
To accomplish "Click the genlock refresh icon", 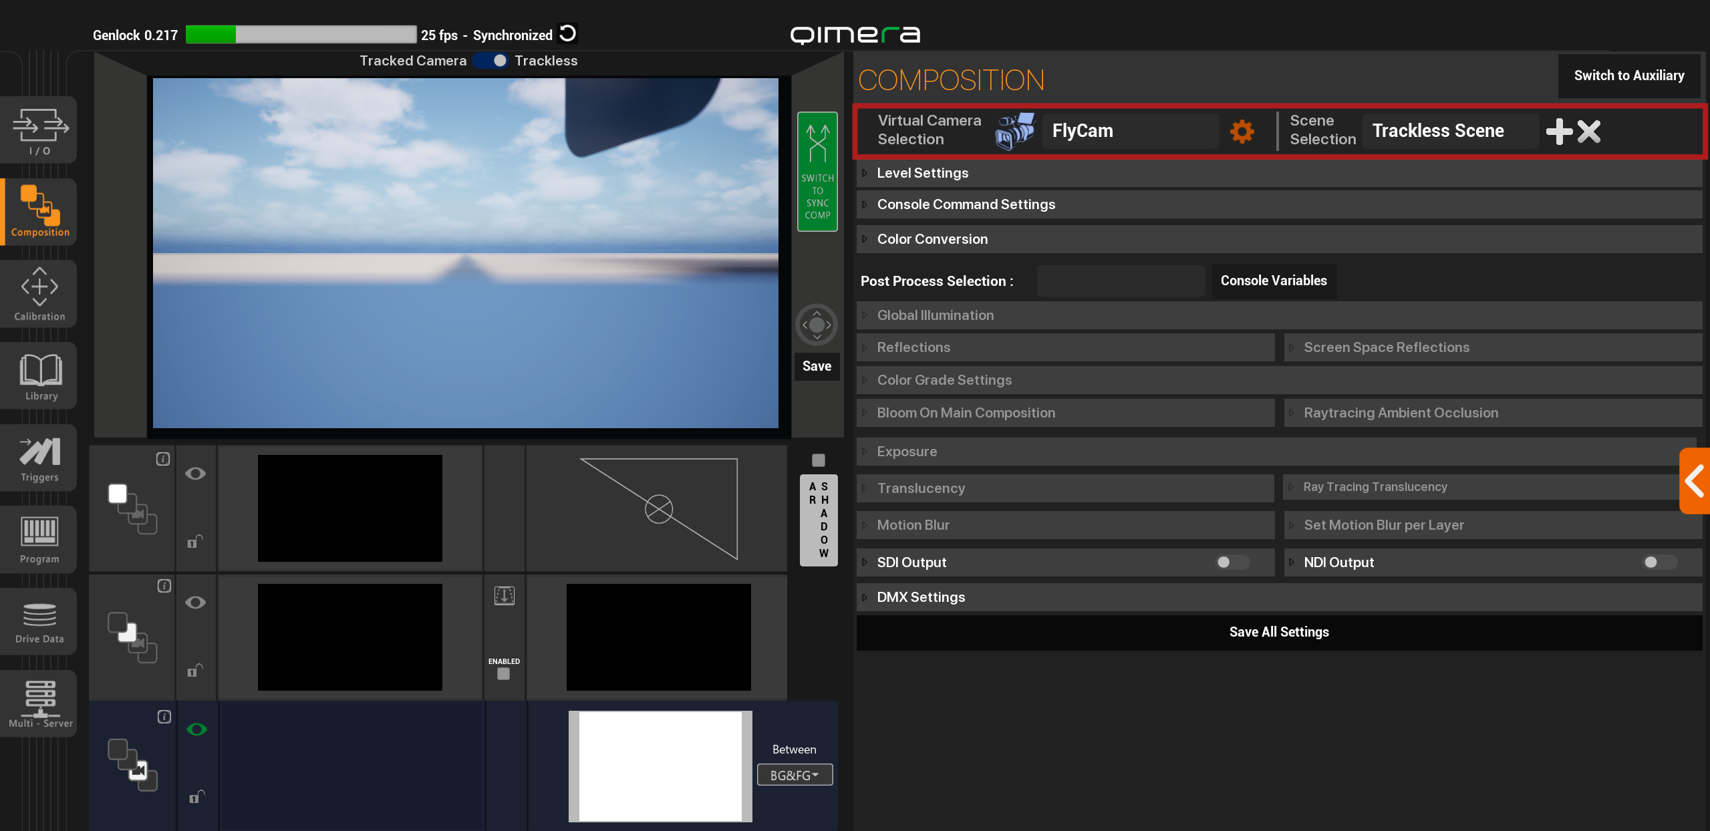I will tap(567, 33).
